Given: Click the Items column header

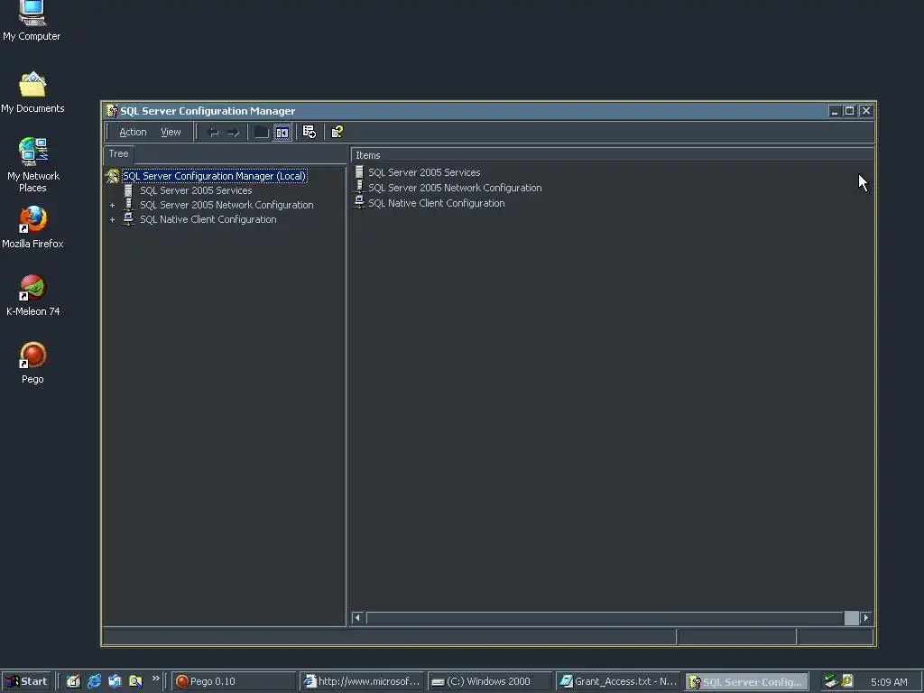Looking at the screenshot, I should point(612,155).
